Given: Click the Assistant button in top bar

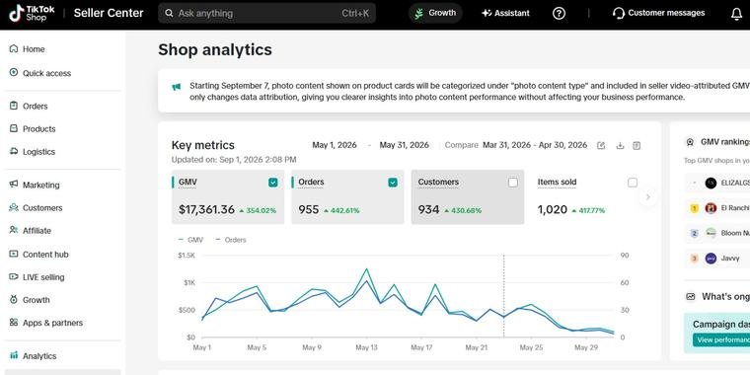Looking at the screenshot, I should [505, 14].
